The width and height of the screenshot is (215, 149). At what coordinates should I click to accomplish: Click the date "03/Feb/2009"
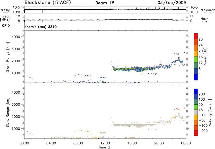172,3
